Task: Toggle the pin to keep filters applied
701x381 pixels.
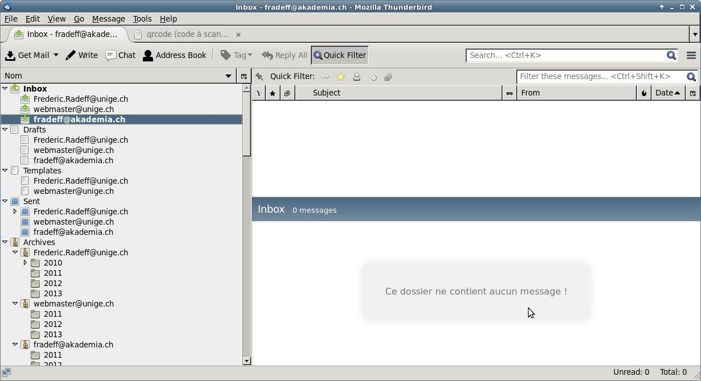Action: (x=259, y=77)
